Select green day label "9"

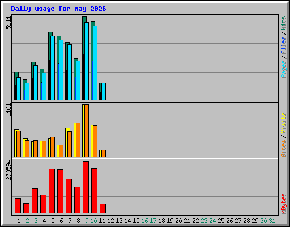[x=87, y=221]
